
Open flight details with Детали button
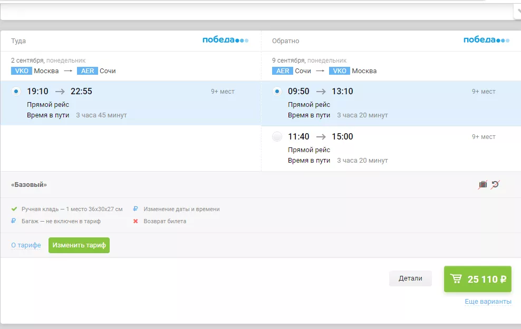coord(410,278)
